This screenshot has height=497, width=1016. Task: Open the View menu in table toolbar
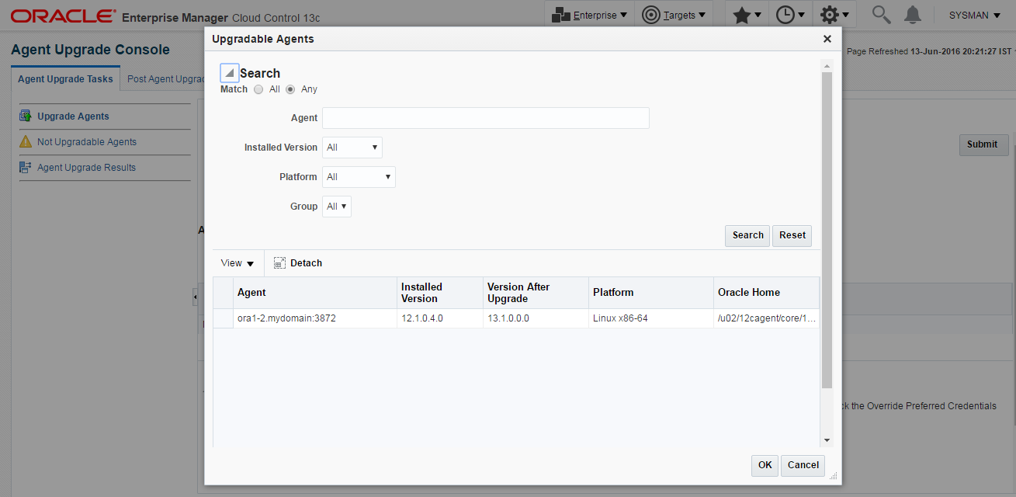click(x=238, y=263)
